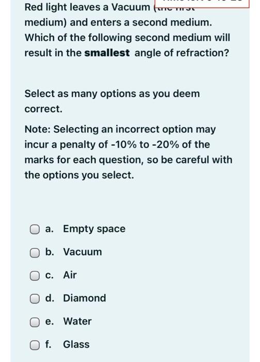Click the 'Water' answer label text
The image size is (260, 362).
[x=77, y=321]
